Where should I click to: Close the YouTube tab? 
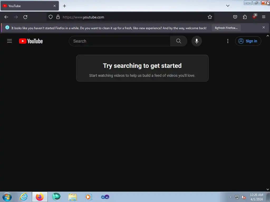click(55, 6)
